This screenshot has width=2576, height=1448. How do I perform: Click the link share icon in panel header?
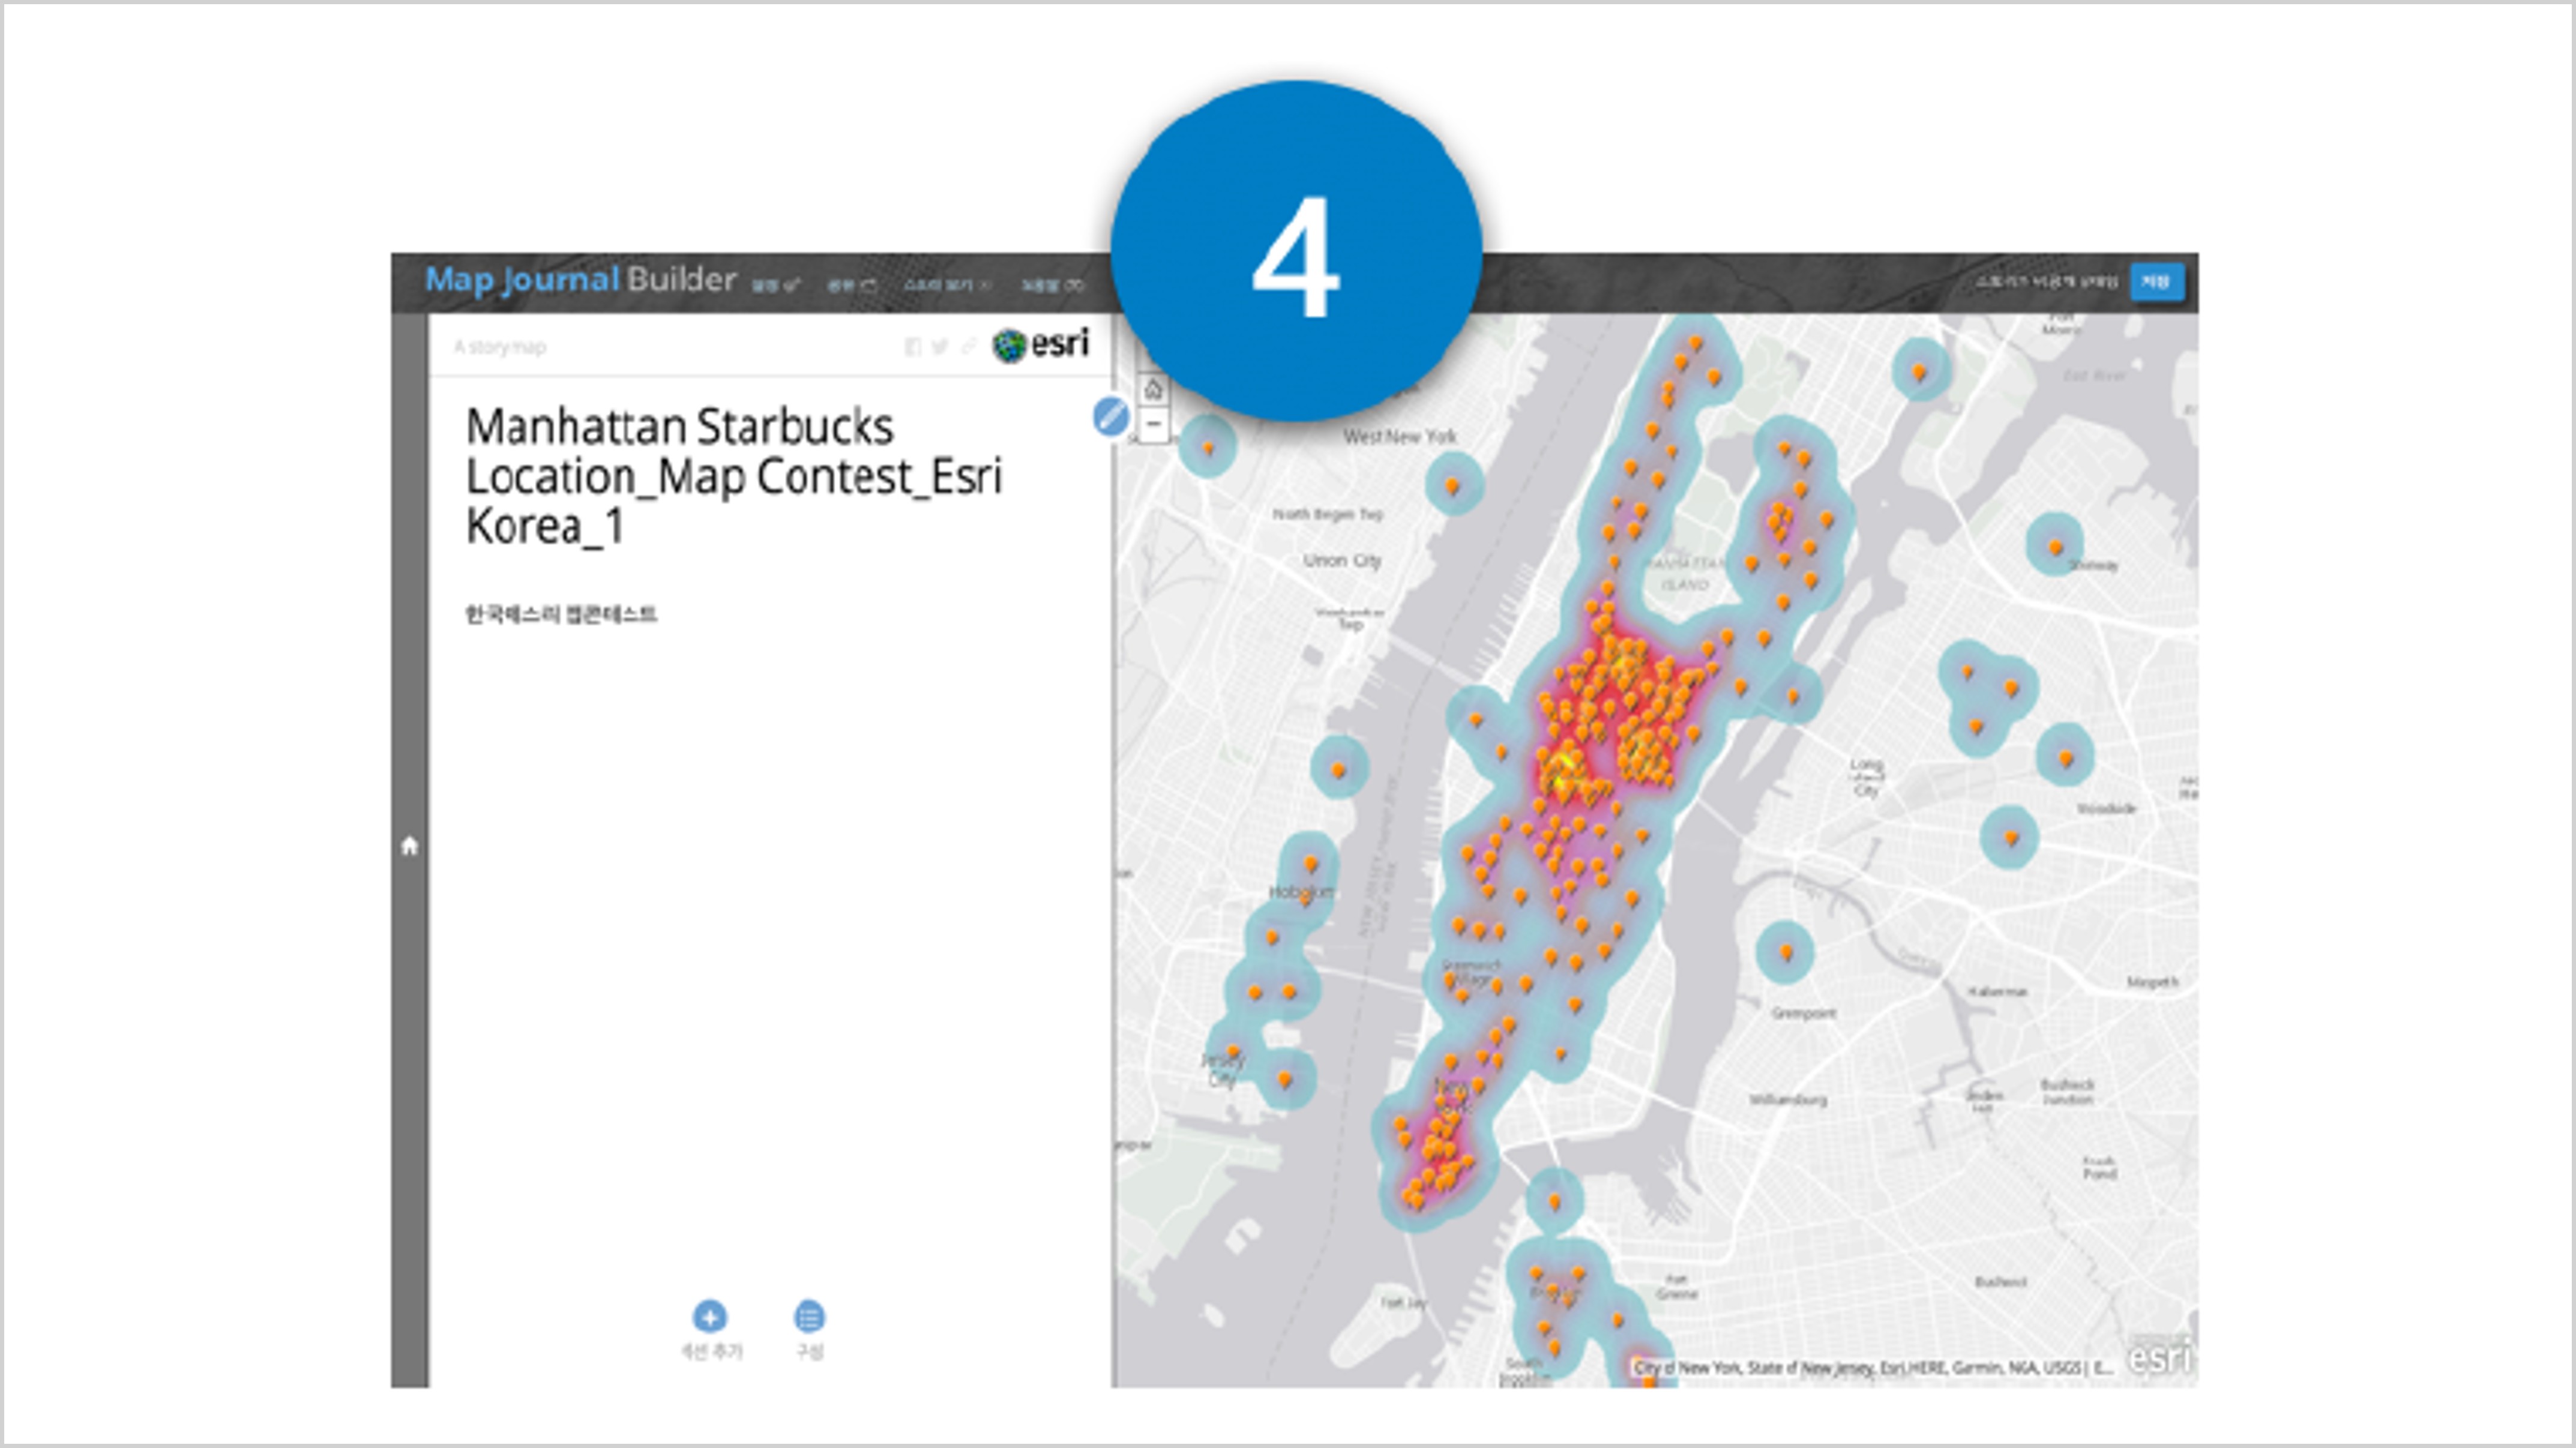[x=968, y=347]
